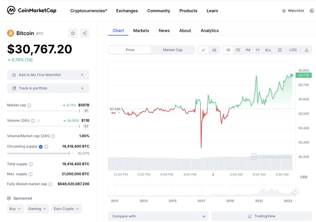
Task: Click Add to My First Watchlist button
Action: pos(48,75)
